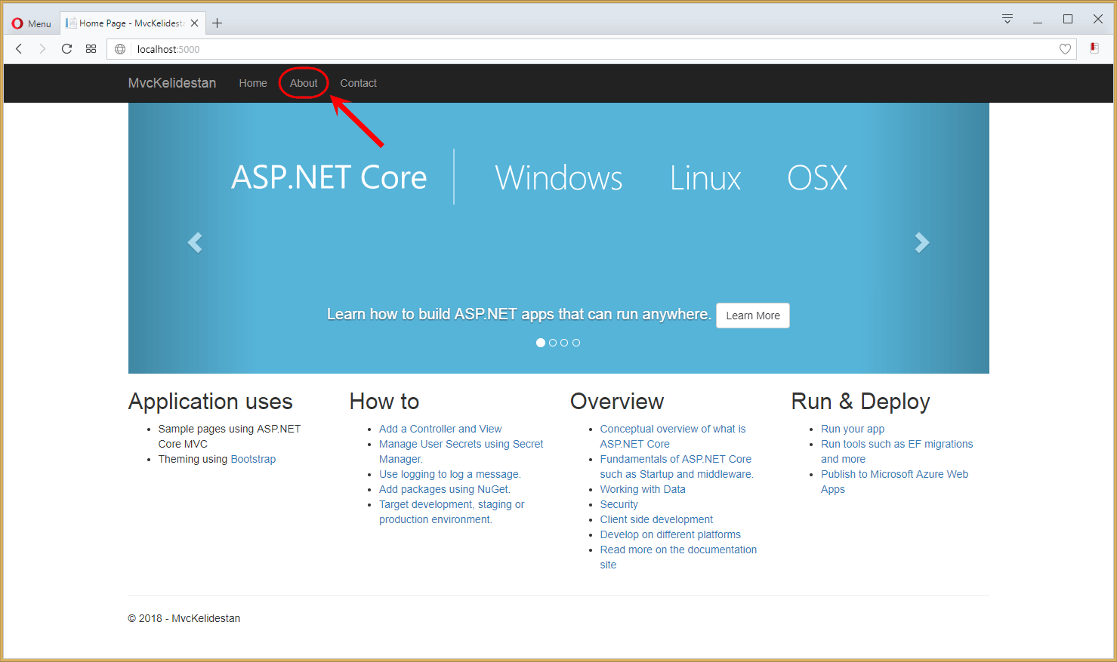Image resolution: width=1117 pixels, height=662 pixels.
Task: Select the Home Page tab
Action: point(132,23)
